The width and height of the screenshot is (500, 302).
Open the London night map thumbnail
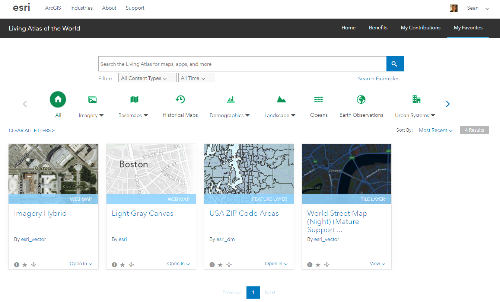(x=347, y=174)
